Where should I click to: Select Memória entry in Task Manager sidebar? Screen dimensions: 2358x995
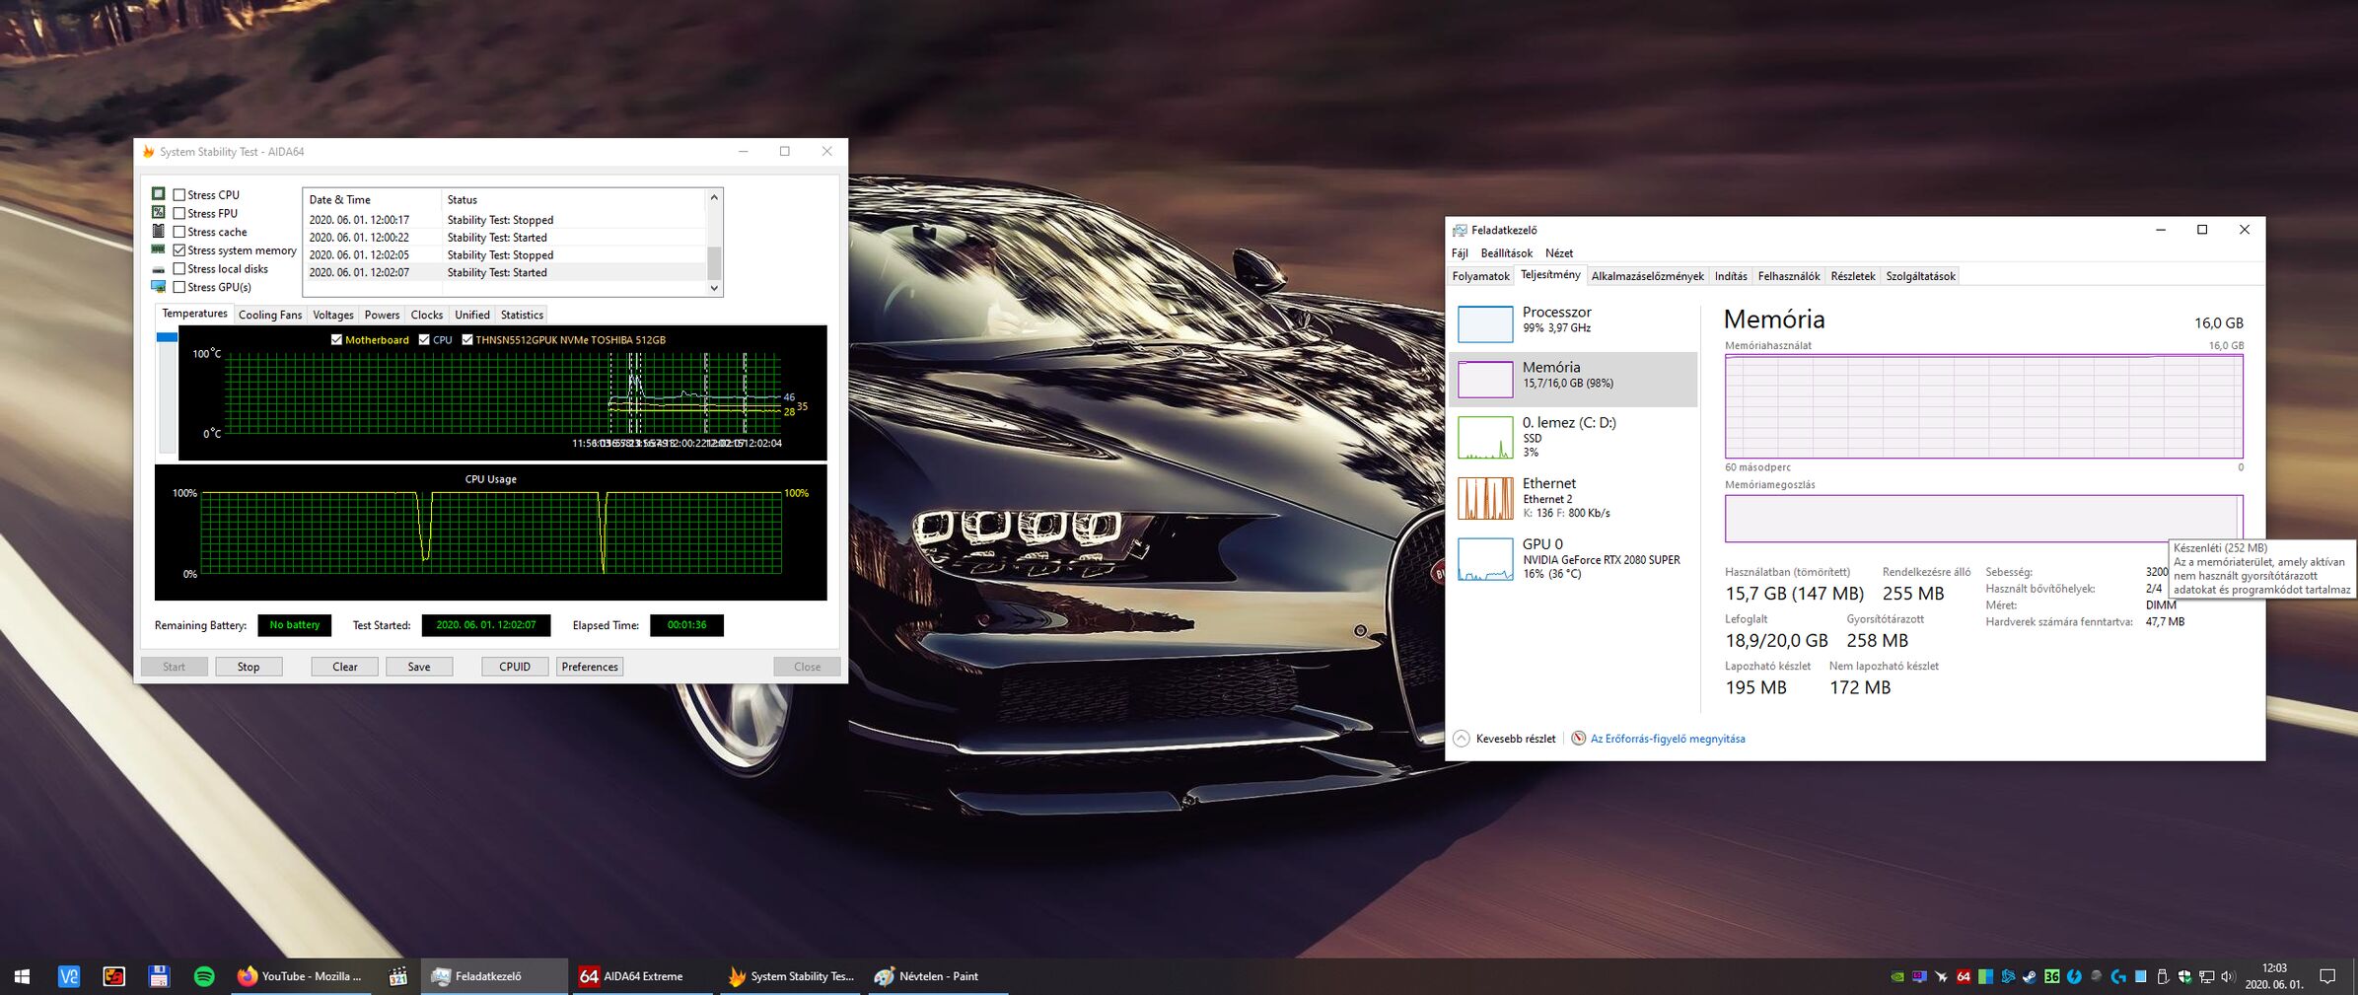tap(1574, 380)
